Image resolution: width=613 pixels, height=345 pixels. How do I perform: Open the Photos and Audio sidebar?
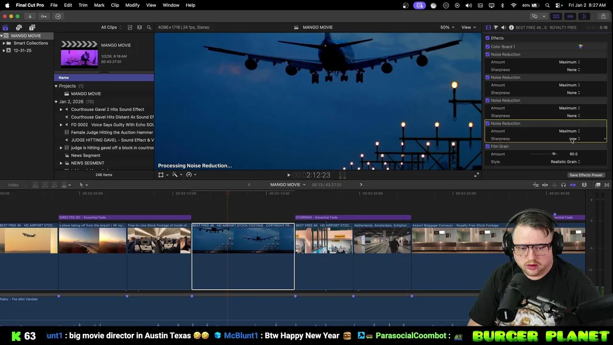[19, 27]
